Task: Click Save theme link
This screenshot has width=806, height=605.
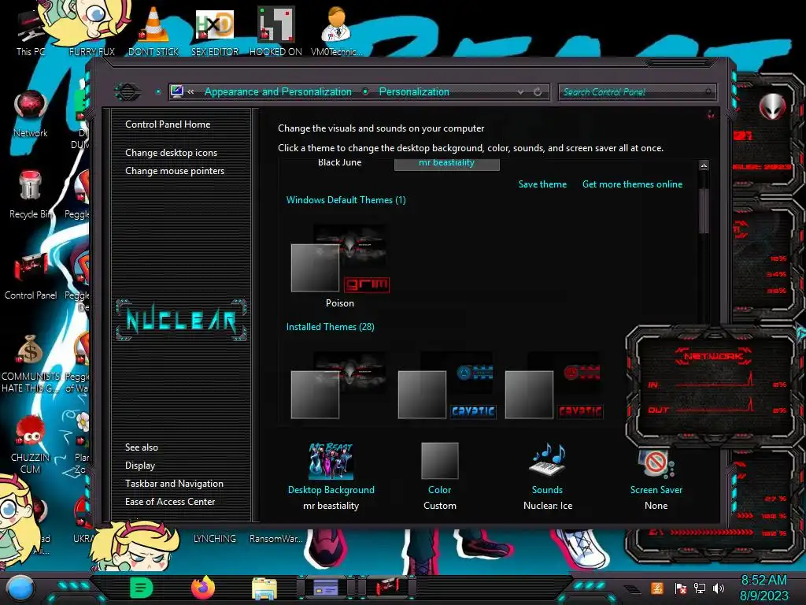Action: pyautogui.click(x=542, y=184)
